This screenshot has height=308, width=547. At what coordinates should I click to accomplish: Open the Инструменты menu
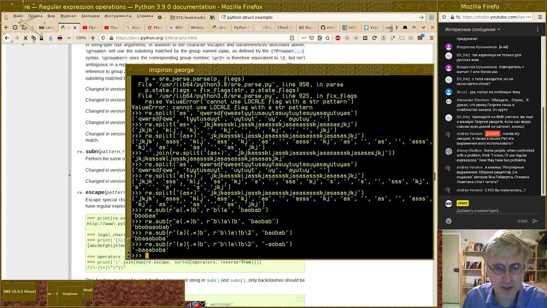118,16
